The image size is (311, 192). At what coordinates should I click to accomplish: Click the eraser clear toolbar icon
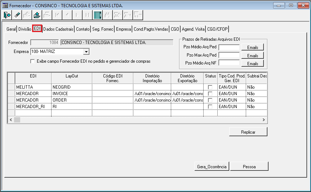click(x=17, y=15)
